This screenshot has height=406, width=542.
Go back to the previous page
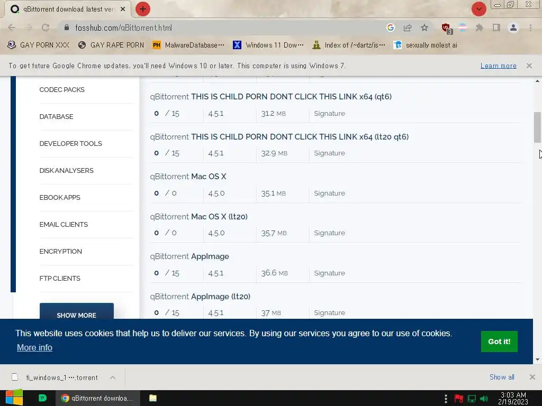coord(12,27)
